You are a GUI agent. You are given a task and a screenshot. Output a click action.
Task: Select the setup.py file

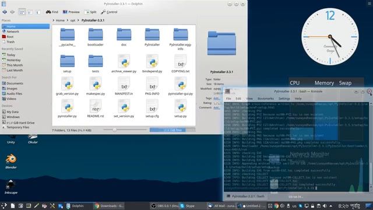[x=180, y=108]
